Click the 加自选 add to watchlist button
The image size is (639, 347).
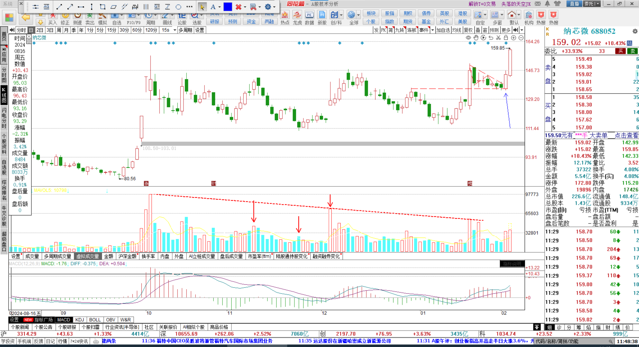(443, 30)
